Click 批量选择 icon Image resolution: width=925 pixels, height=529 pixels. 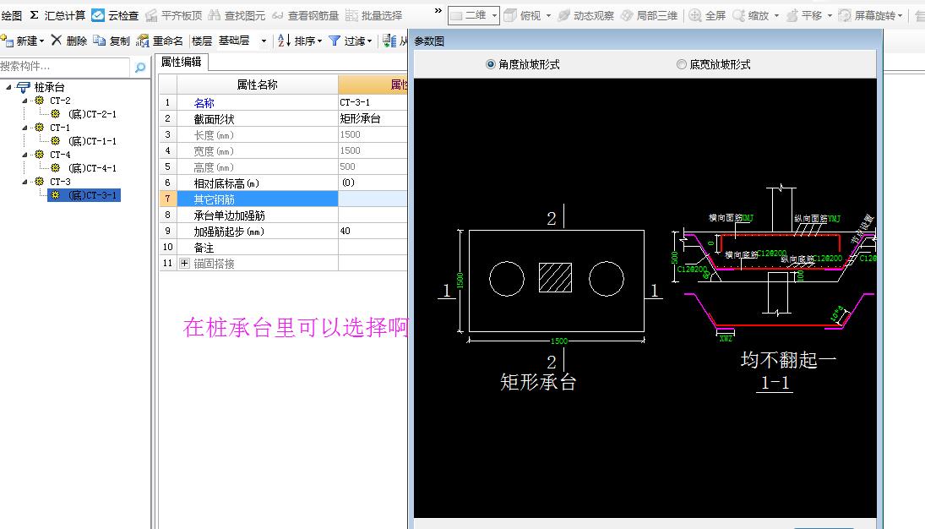(x=351, y=15)
